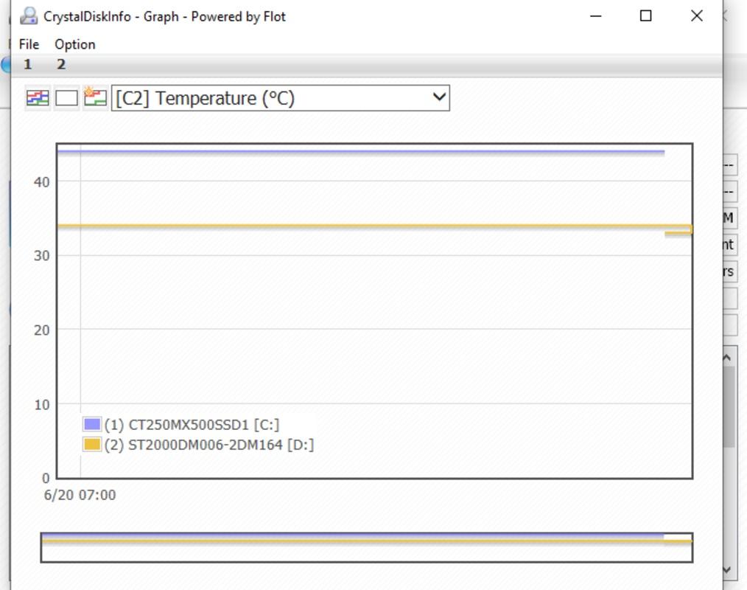Click the timestamp label 6/20 07:00
747x590 pixels.
click(x=81, y=495)
